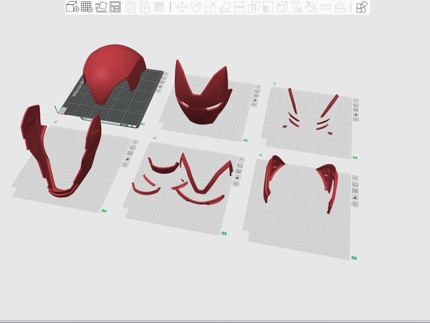Open plate 04 settings icon
This screenshot has height=323, width=430.
pos(125,164)
